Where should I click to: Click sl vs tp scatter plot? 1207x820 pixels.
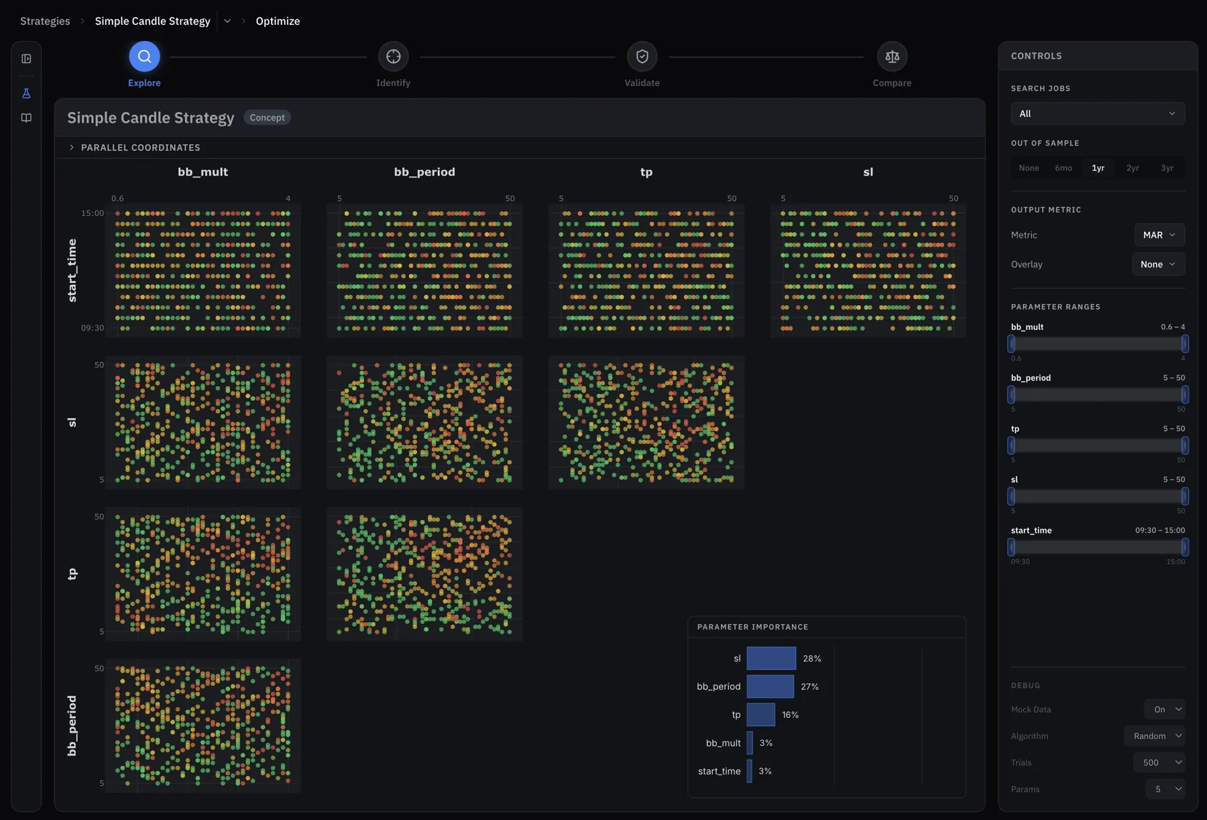coord(646,422)
